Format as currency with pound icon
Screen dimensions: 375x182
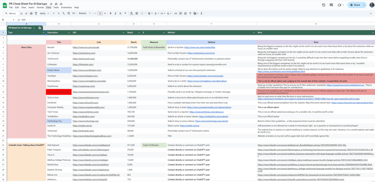tap(54, 13)
